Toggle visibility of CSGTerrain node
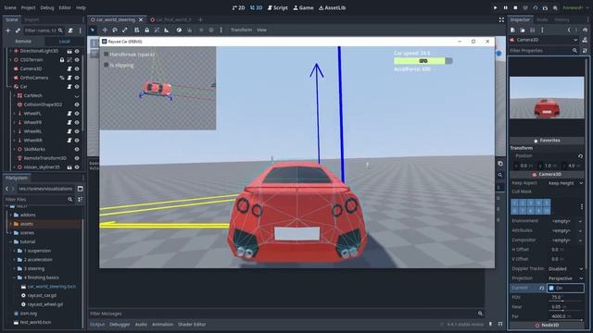593x333 pixels. (x=77, y=59)
